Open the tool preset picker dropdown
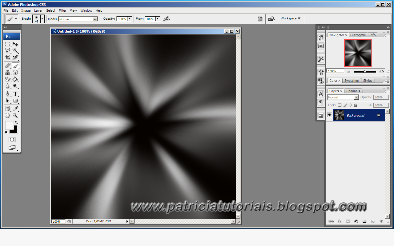The width and height of the screenshot is (394, 246). (16, 19)
